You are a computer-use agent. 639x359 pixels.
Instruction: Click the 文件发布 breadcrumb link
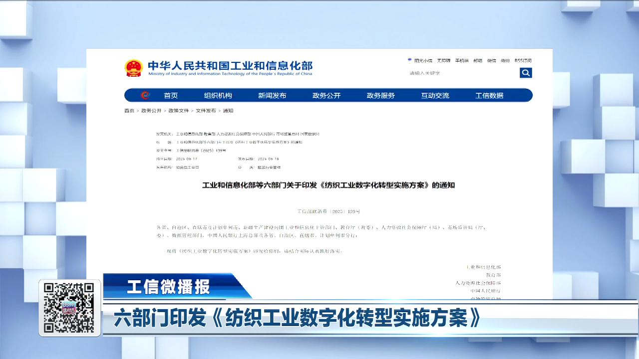(x=206, y=111)
